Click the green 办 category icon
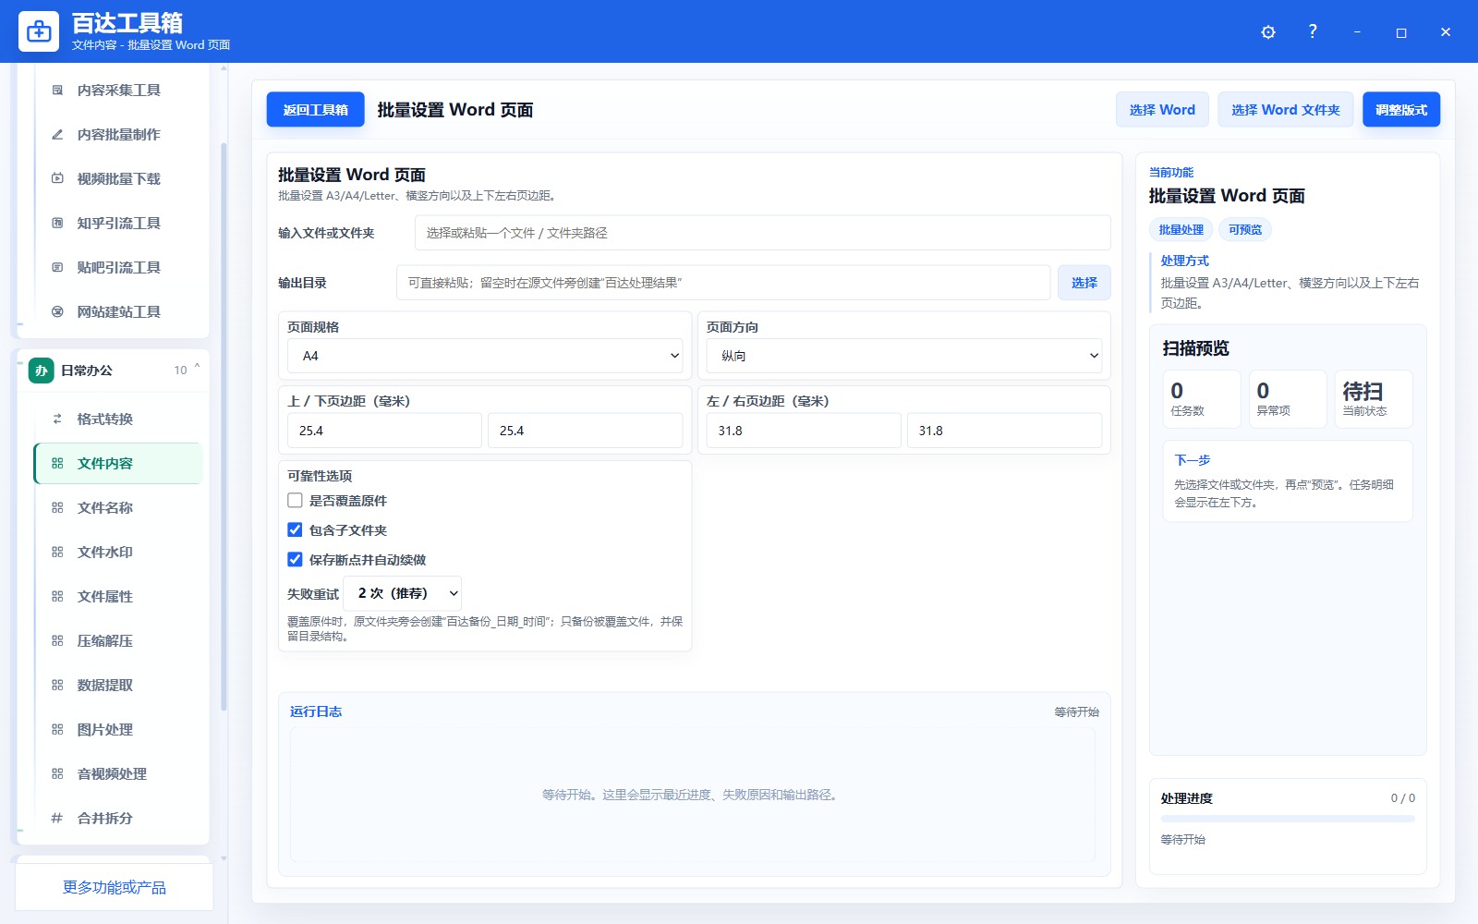The width and height of the screenshot is (1478, 924). pos(42,371)
